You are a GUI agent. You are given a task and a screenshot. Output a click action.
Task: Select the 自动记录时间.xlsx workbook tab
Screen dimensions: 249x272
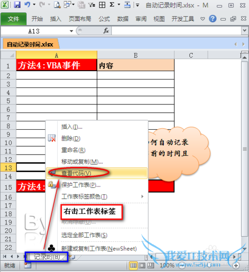[x=30, y=44]
